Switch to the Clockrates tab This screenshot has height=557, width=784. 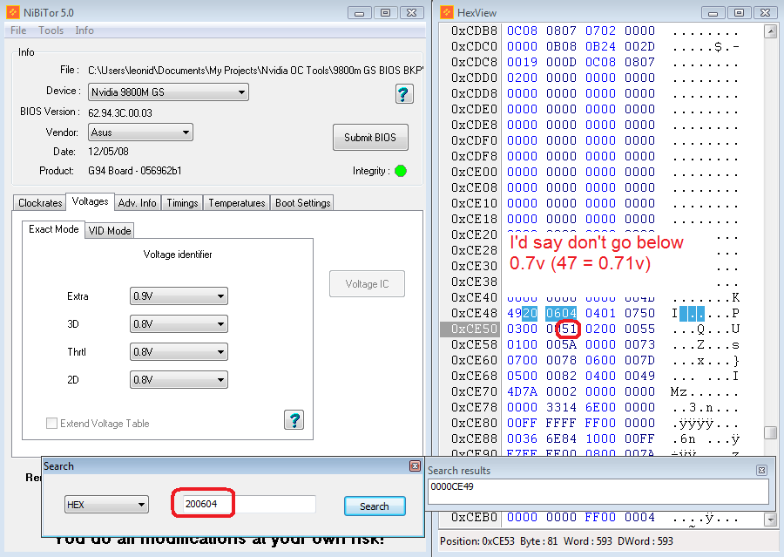pos(40,203)
